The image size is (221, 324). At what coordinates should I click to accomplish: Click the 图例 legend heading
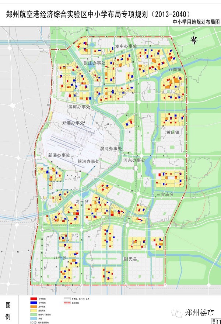pos(8,311)
